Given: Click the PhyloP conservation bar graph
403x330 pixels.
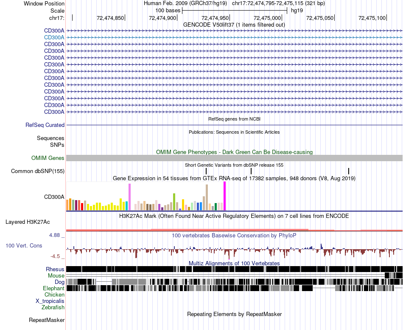Looking at the screenshot, I should (x=234, y=251).
